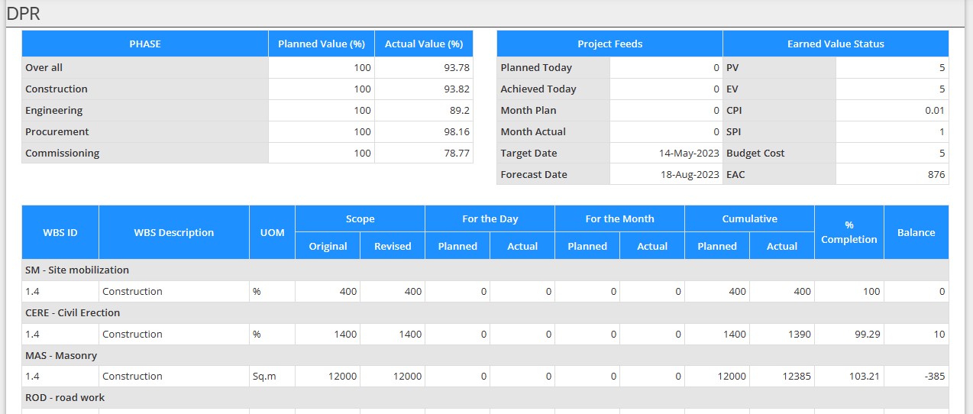Select the Project Feeds header
Image resolution: width=973 pixels, height=414 pixels.
(609, 44)
